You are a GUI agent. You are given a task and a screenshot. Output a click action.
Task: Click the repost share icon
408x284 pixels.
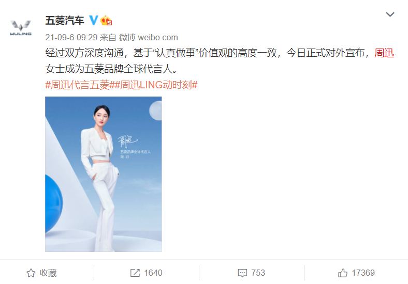pyautogui.click(x=135, y=273)
